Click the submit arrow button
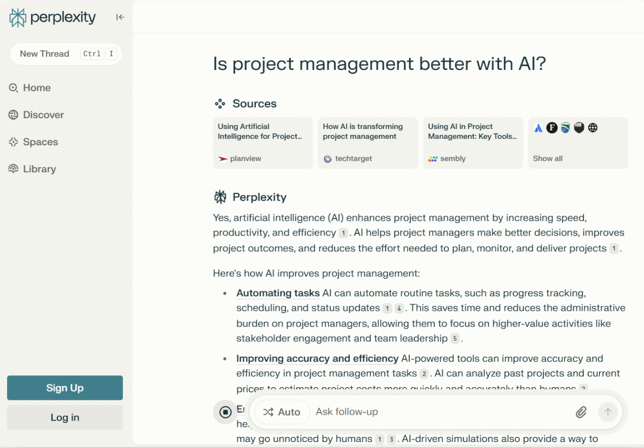644x448 pixels. [607, 412]
